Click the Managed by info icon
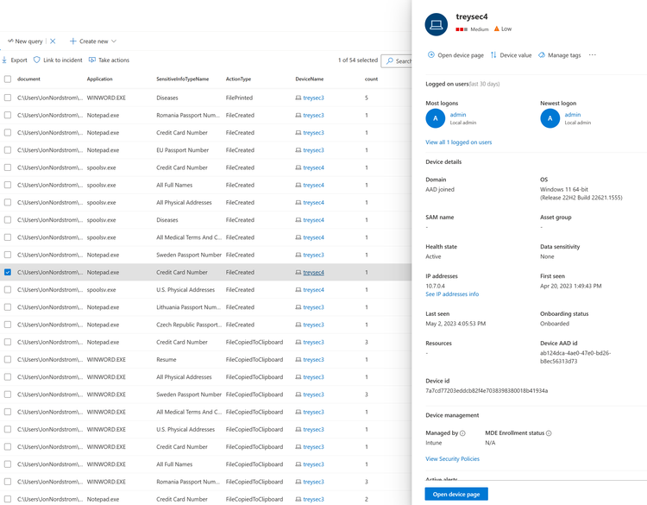Viewport: 647px width, 505px height. coord(462,433)
